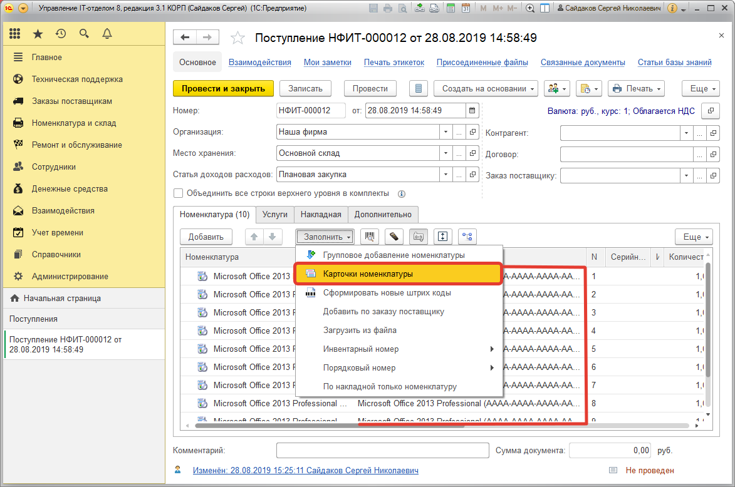Open the Валюта settings link
The width and height of the screenshot is (735, 487).
(x=621, y=111)
